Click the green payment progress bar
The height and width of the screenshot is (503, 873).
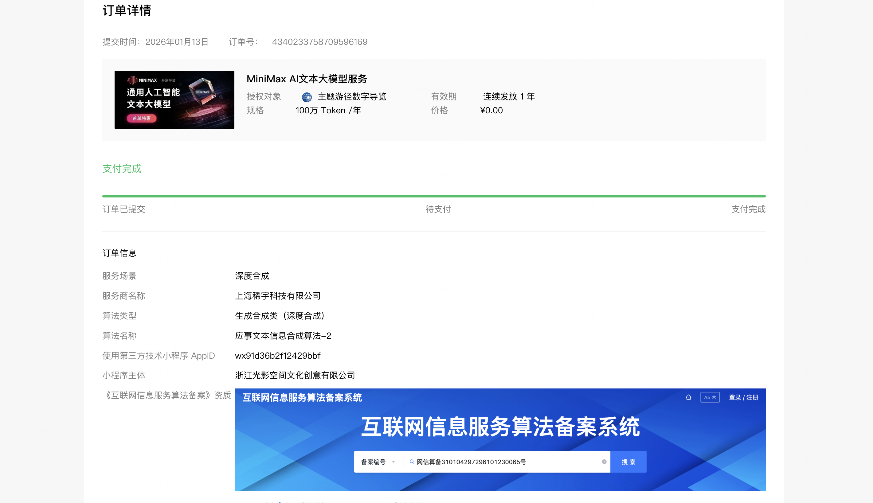[x=433, y=196]
